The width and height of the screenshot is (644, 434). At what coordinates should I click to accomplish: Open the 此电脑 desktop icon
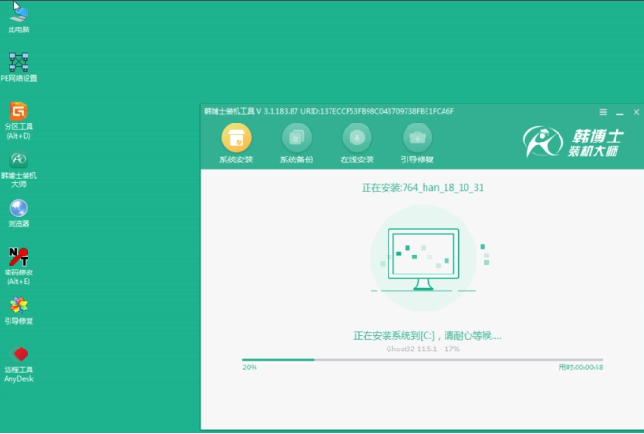coord(19,19)
